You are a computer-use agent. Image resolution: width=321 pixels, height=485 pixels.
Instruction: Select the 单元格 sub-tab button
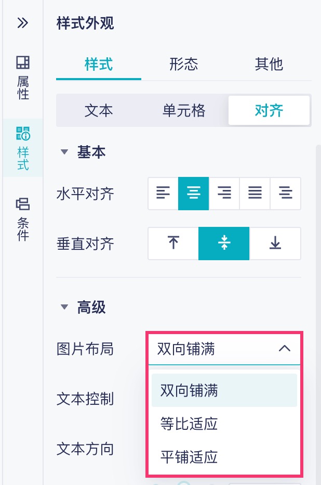[x=184, y=110]
